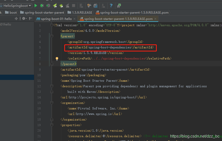Click the pom packaging text

pos(83,75)
